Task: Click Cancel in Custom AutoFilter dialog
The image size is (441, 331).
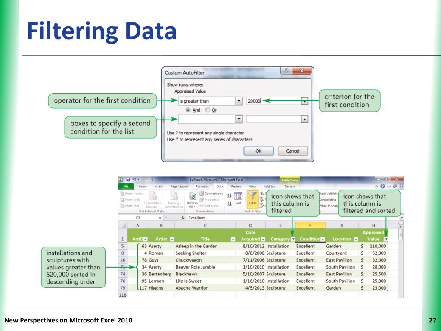Action: coord(293,151)
